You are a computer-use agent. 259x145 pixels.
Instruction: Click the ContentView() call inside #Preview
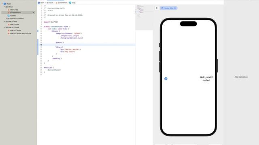(x=54, y=70)
